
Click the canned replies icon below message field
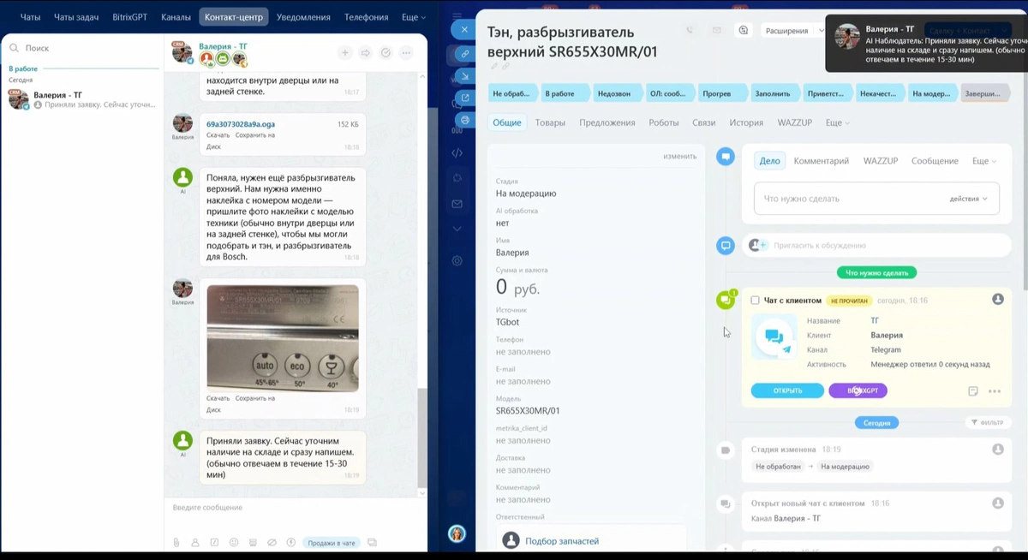253,542
